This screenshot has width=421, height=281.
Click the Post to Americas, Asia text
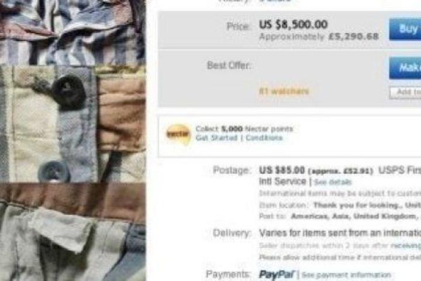click(340, 217)
